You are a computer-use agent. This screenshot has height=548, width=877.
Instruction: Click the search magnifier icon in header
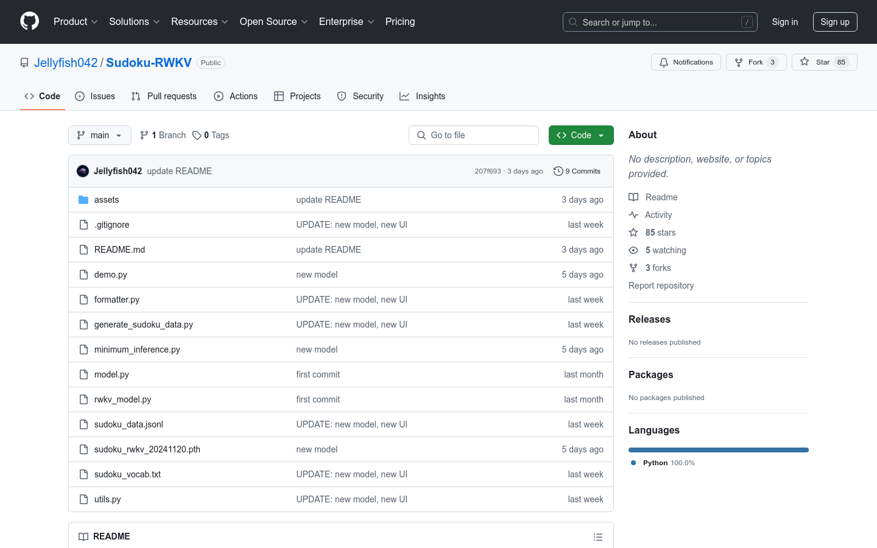tap(573, 22)
